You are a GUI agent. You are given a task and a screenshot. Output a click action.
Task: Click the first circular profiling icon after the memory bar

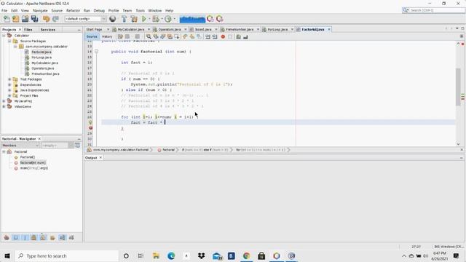(210, 19)
